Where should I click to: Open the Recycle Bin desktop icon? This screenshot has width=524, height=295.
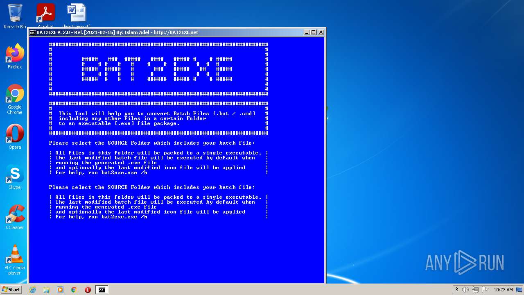point(15,16)
